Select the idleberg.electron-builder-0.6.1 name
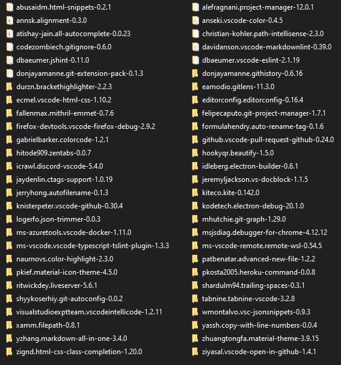The image size is (341, 365). tap(250, 166)
